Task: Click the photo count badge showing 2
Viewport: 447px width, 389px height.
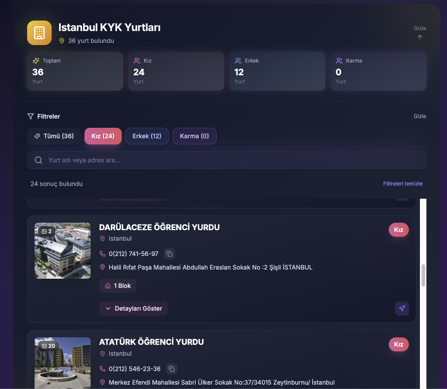Action: tap(47, 231)
